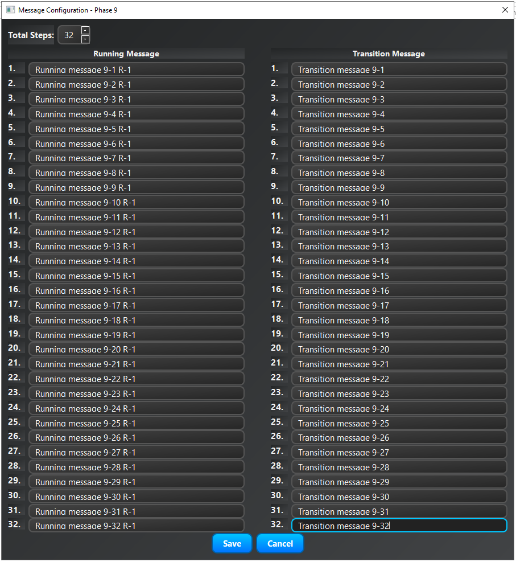Select the Transition message 9-1 field
This screenshot has height=562, width=516.
point(399,69)
